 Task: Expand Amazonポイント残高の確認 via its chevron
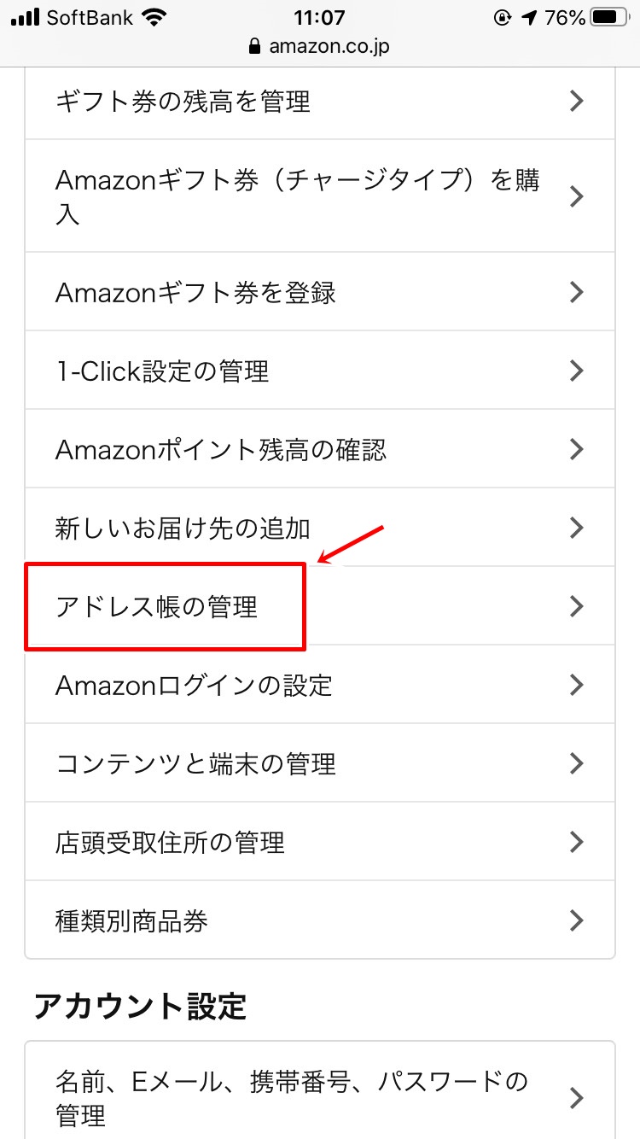coord(577,449)
